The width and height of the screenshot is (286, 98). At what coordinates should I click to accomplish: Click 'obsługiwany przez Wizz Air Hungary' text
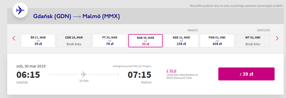tap(132, 66)
